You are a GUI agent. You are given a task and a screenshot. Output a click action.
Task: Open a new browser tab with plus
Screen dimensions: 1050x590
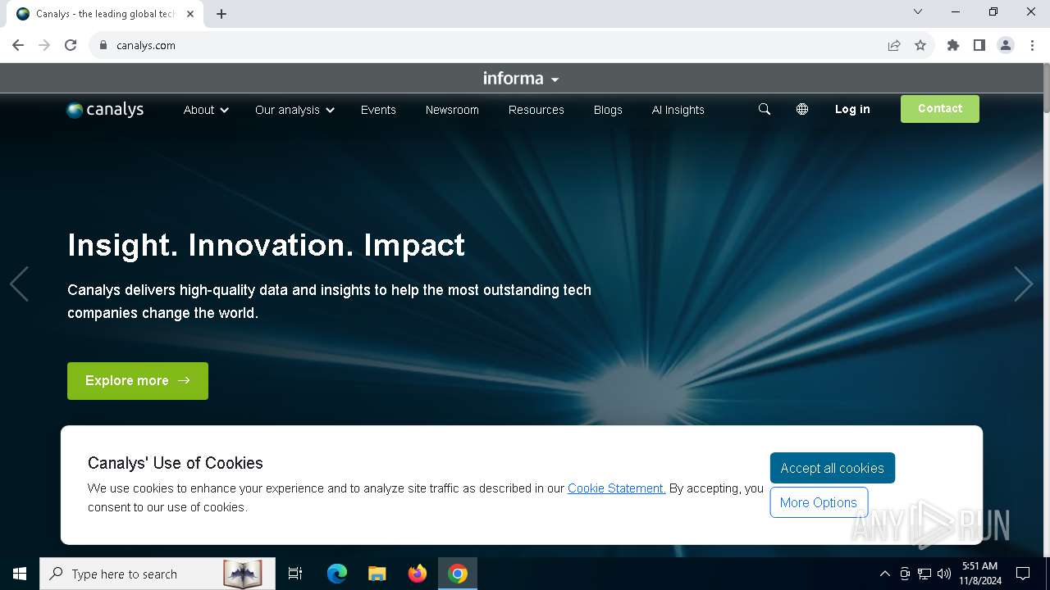pos(221,14)
